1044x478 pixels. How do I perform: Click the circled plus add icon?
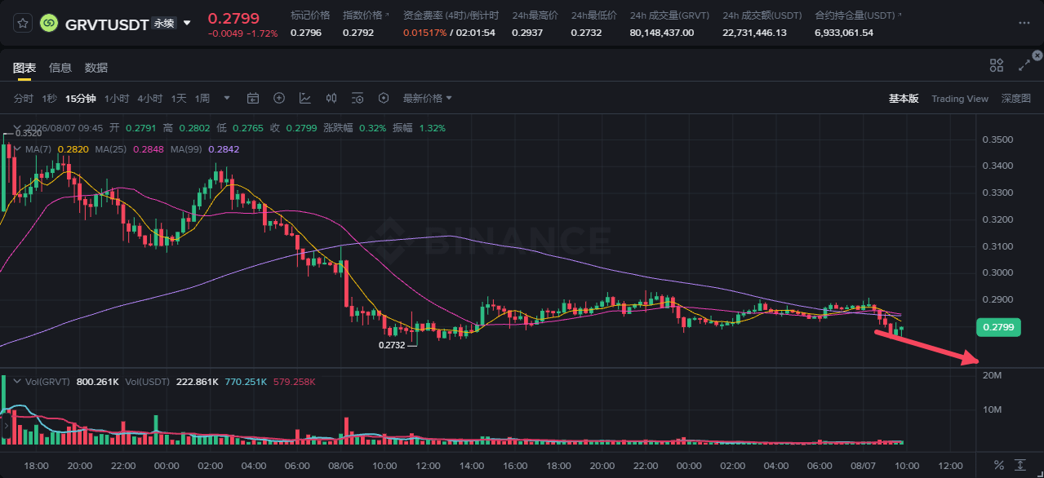click(279, 99)
